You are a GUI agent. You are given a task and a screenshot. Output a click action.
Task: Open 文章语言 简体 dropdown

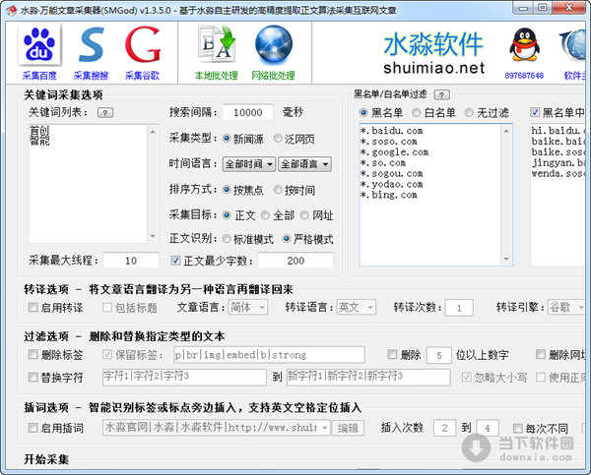tap(247, 308)
